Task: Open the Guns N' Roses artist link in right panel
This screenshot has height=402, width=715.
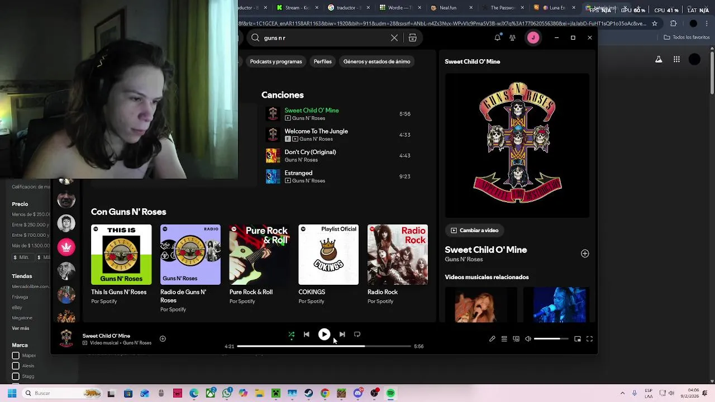Action: coord(464,259)
